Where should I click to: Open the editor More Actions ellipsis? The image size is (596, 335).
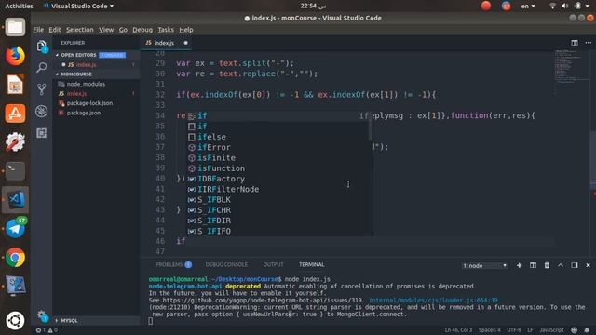588,43
